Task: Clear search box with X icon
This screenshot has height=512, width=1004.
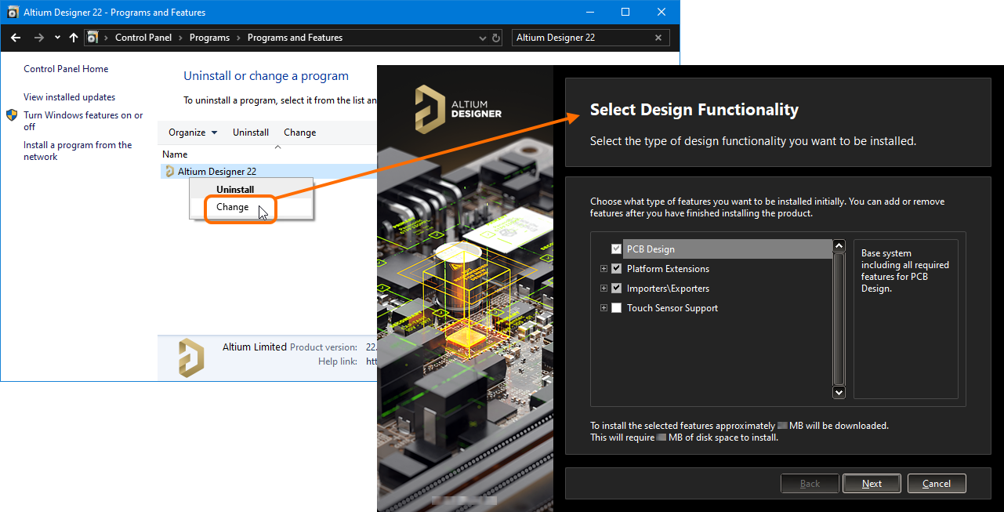Action: tap(658, 38)
